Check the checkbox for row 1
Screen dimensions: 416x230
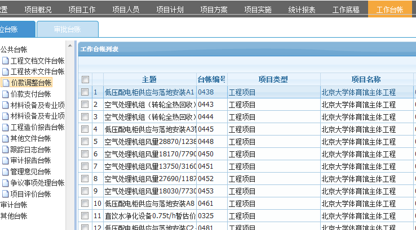tap(85, 92)
